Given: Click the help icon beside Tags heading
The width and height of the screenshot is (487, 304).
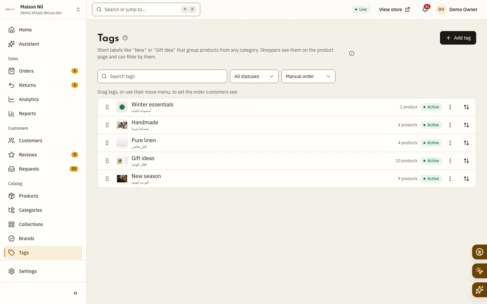Looking at the screenshot, I should click(125, 38).
